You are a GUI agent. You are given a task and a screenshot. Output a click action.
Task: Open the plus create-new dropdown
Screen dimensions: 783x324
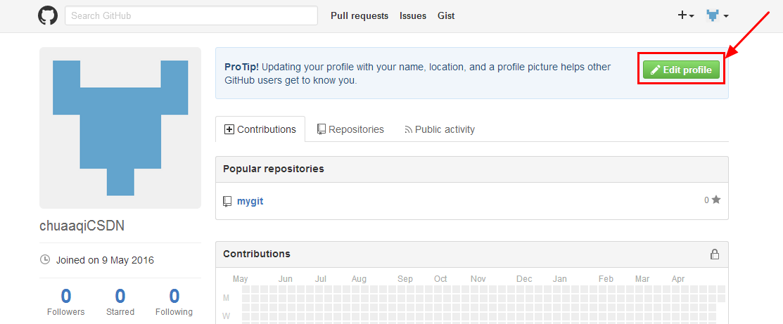(x=685, y=15)
